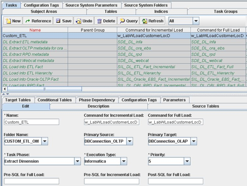Select the Source Tables subtab
The width and height of the screenshot is (247, 186).
point(206,106)
